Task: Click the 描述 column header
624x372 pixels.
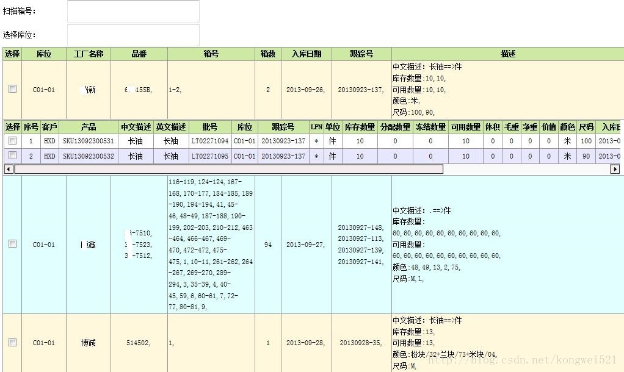Action: [x=508, y=54]
